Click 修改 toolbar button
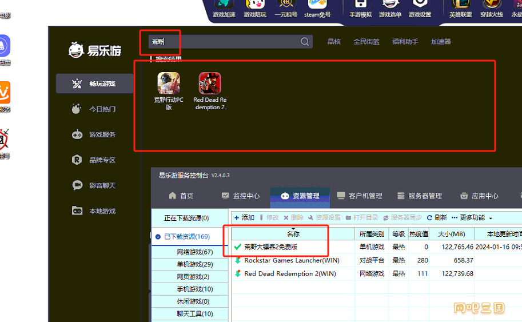 tap(269, 218)
